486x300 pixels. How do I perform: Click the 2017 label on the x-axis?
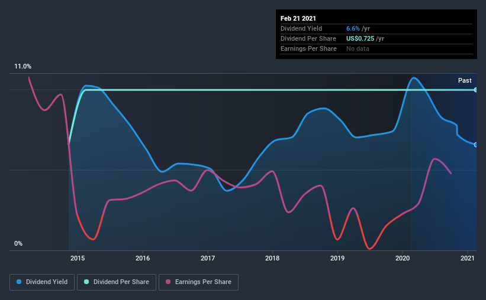pyautogui.click(x=208, y=258)
